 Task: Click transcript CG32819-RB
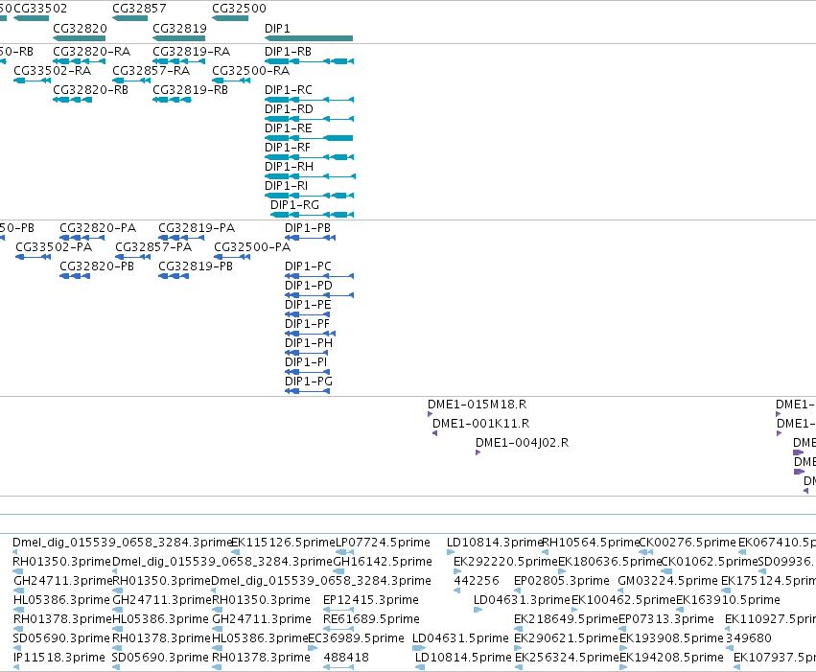[172, 100]
